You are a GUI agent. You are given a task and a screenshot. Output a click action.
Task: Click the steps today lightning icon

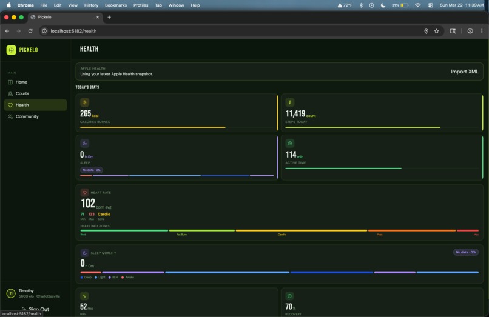coord(290,102)
